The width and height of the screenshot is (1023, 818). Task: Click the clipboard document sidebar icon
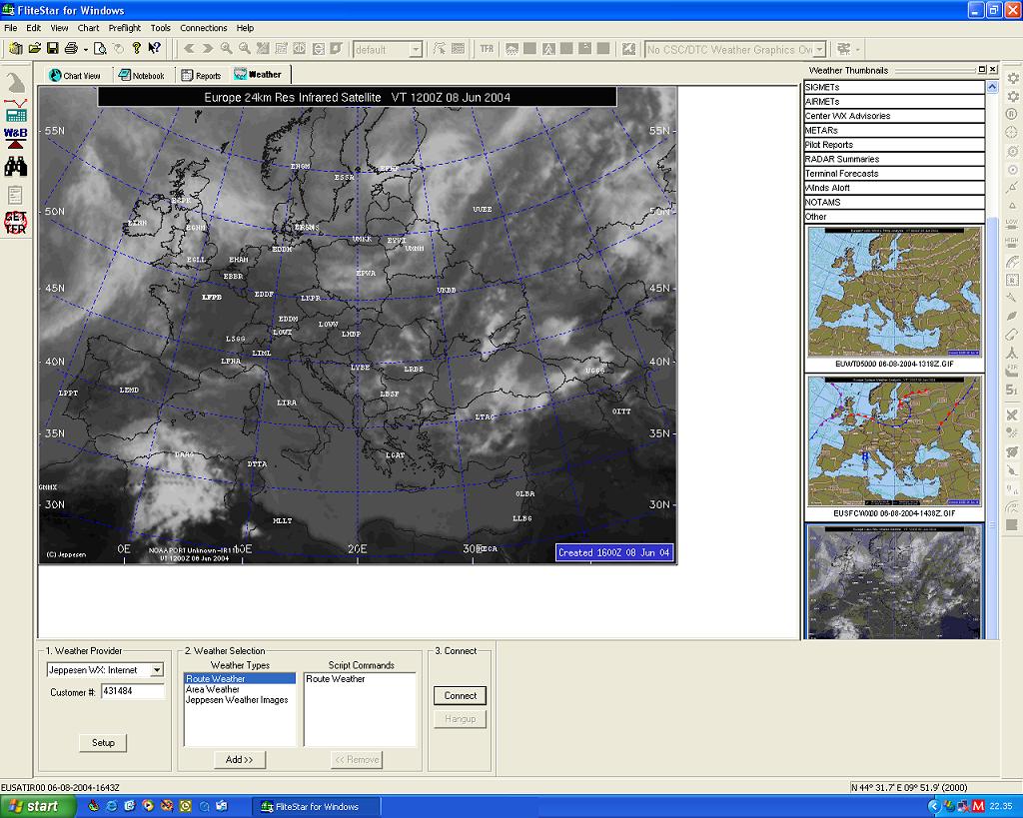click(16, 195)
